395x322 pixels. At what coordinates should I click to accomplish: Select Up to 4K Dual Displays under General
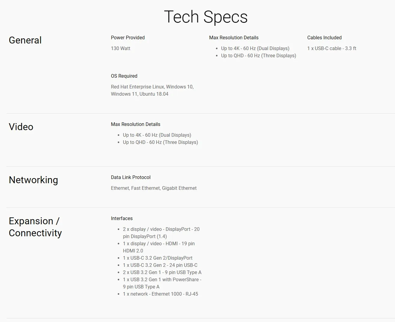point(255,48)
